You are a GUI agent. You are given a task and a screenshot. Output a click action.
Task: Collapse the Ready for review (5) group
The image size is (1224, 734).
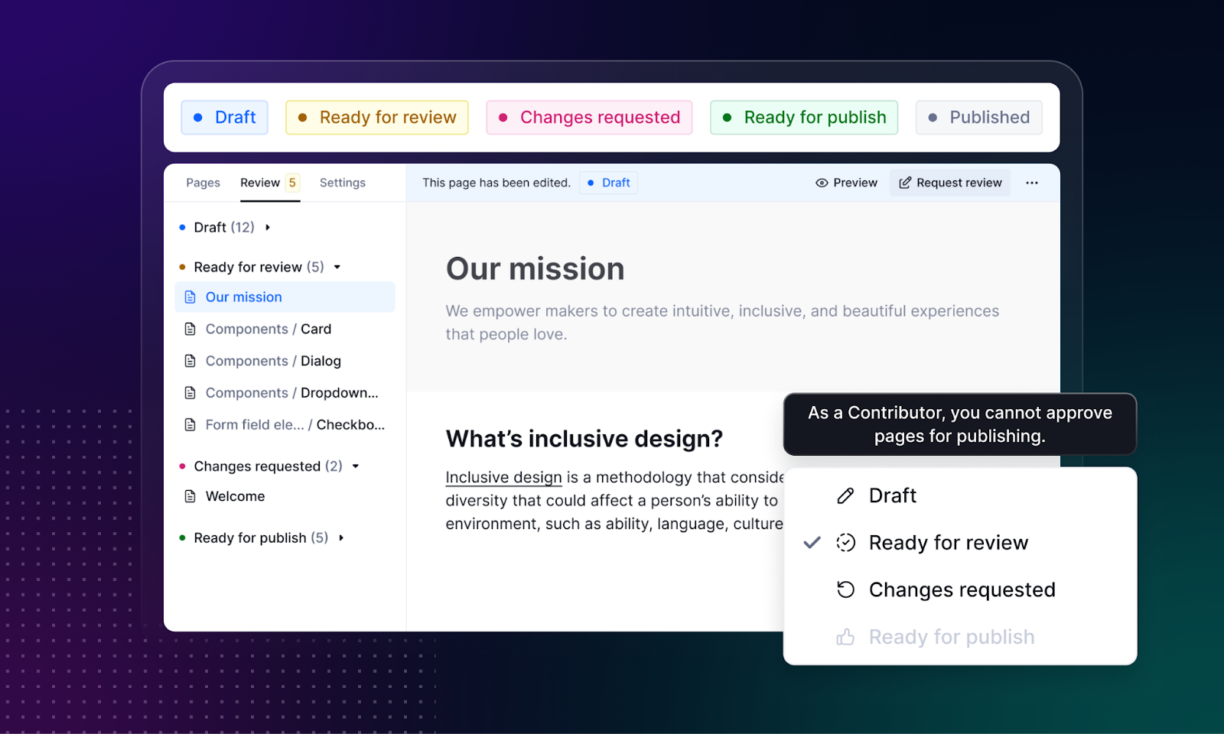(337, 267)
